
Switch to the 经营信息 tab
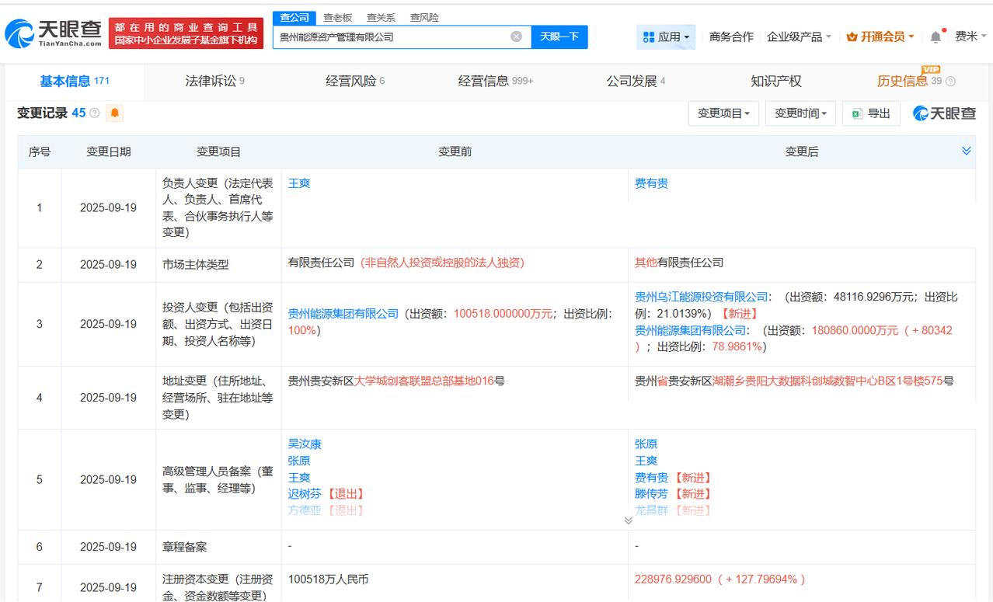coord(496,81)
